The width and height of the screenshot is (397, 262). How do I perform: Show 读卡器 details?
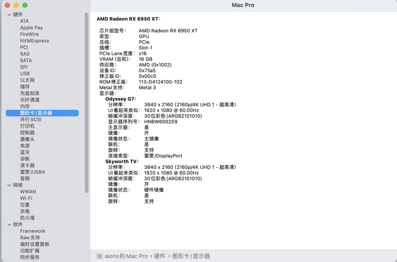pyautogui.click(x=28, y=165)
